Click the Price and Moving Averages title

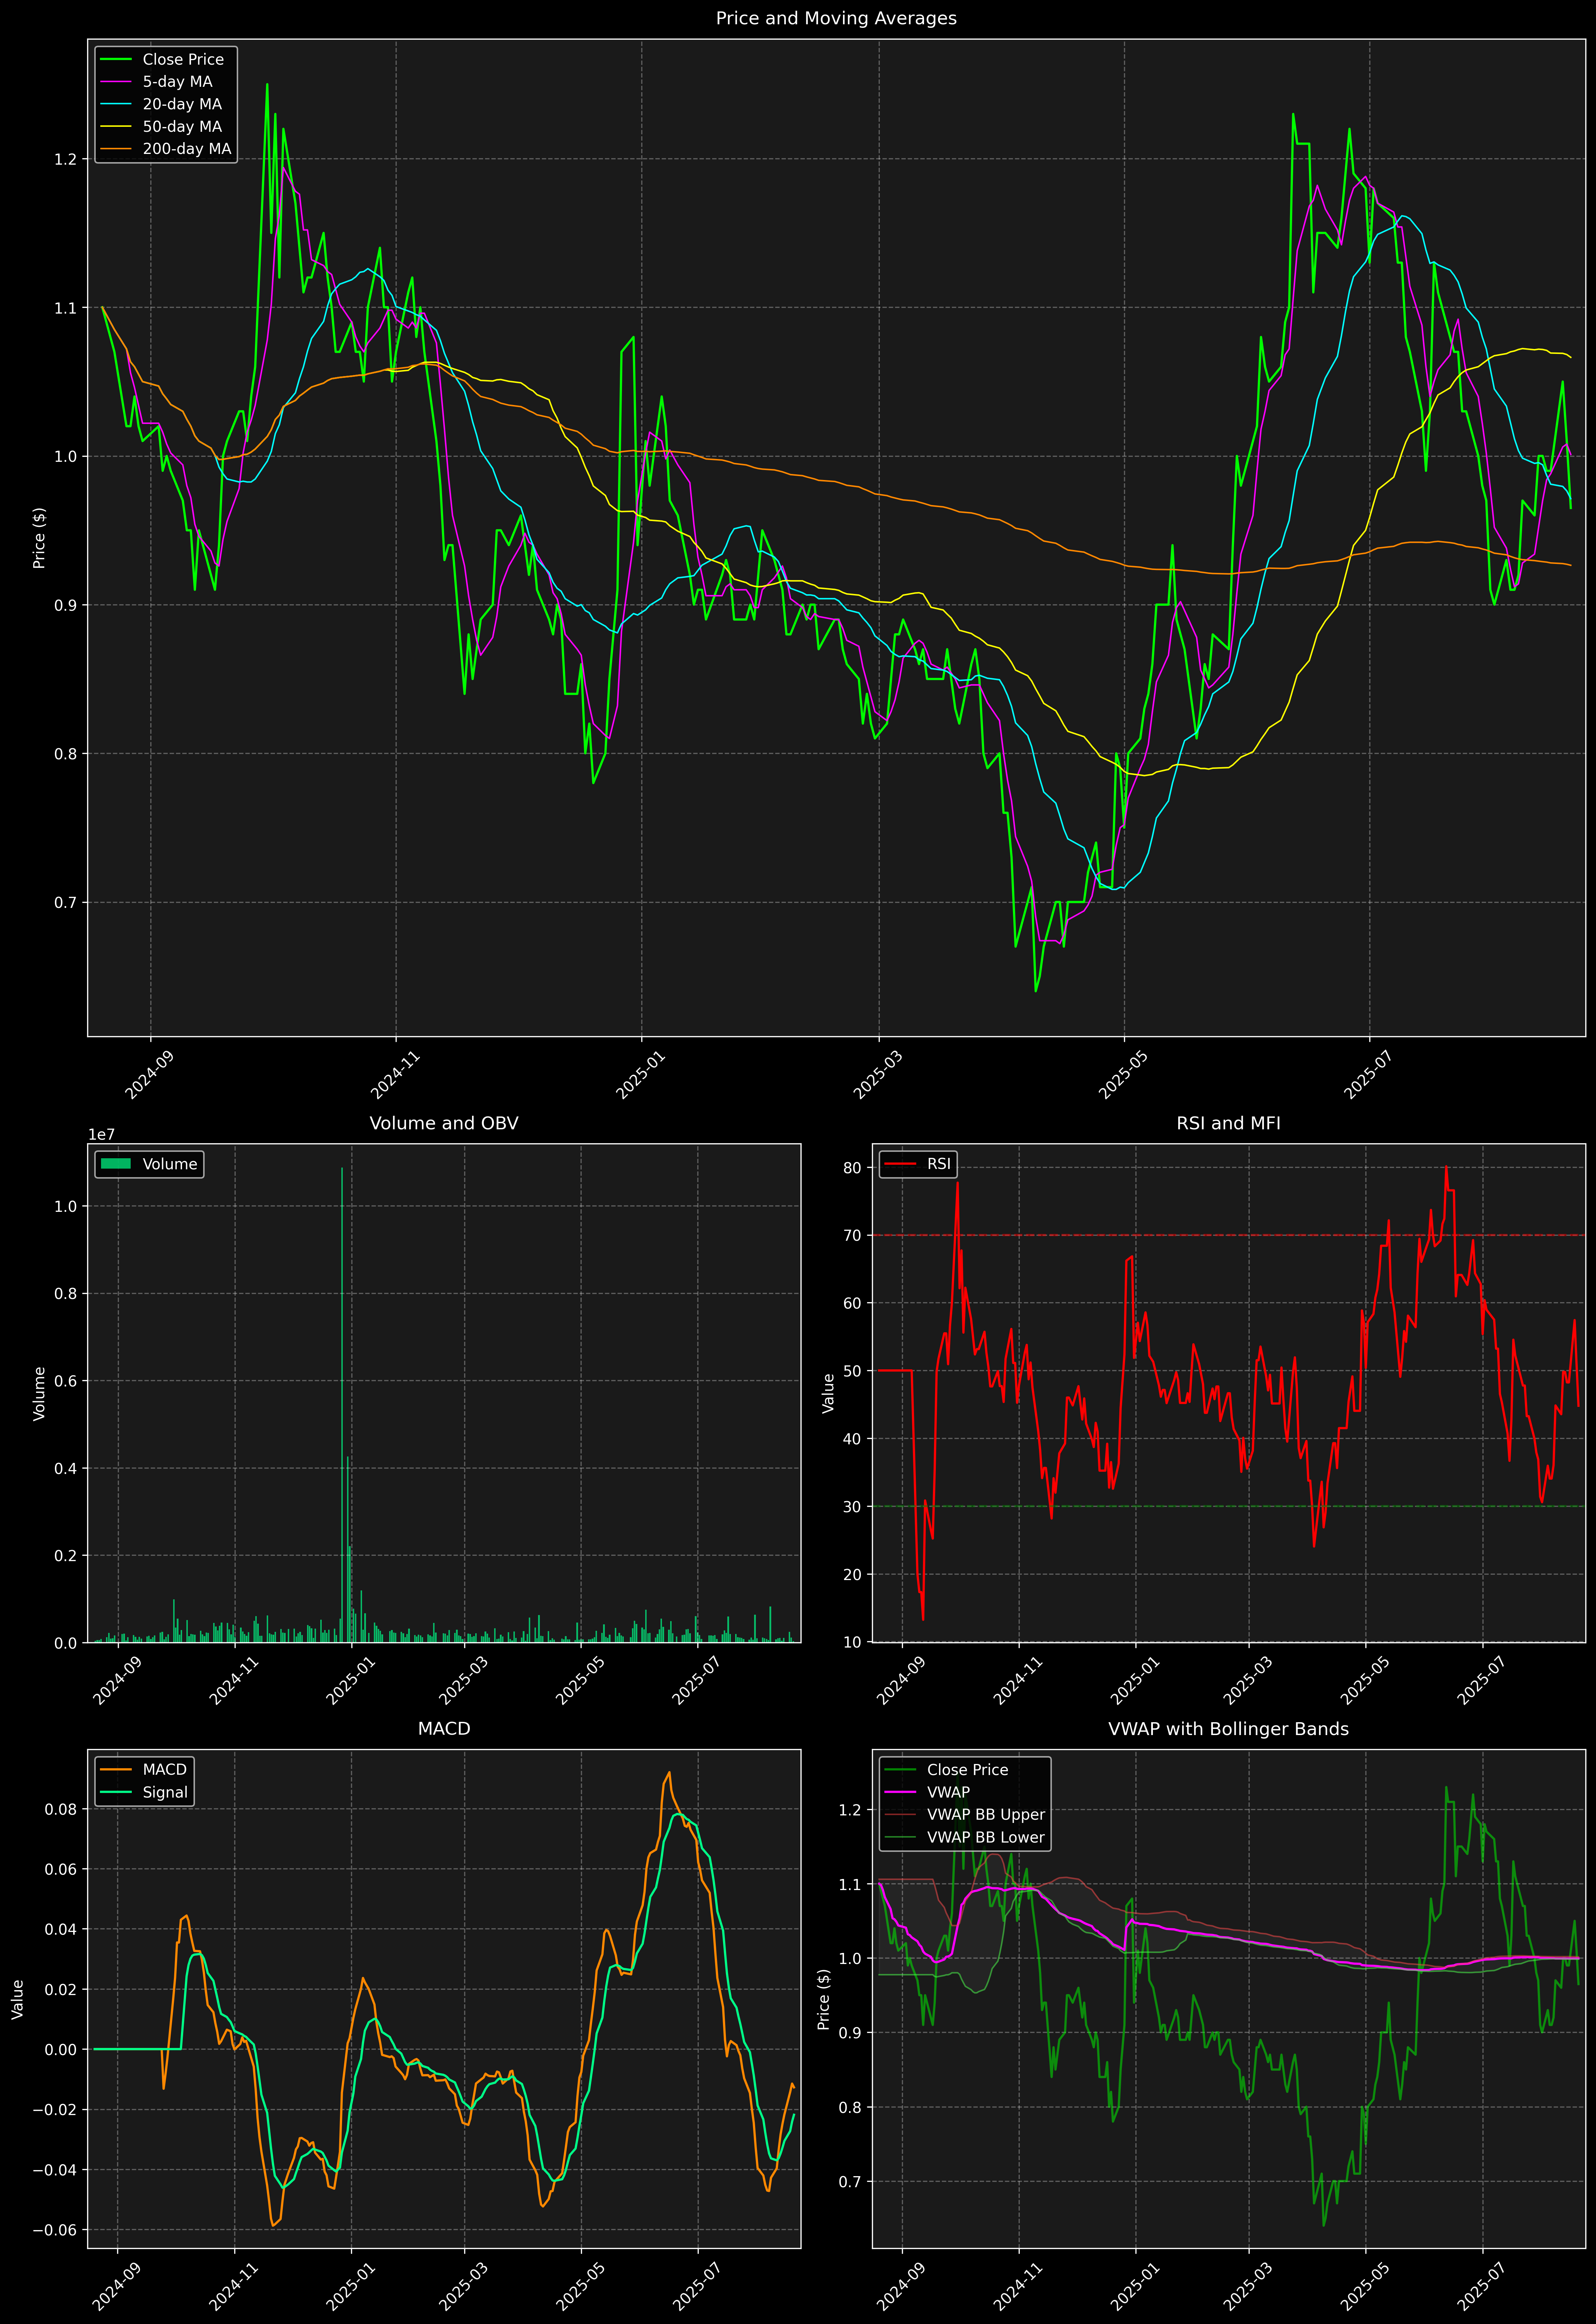[836, 18]
